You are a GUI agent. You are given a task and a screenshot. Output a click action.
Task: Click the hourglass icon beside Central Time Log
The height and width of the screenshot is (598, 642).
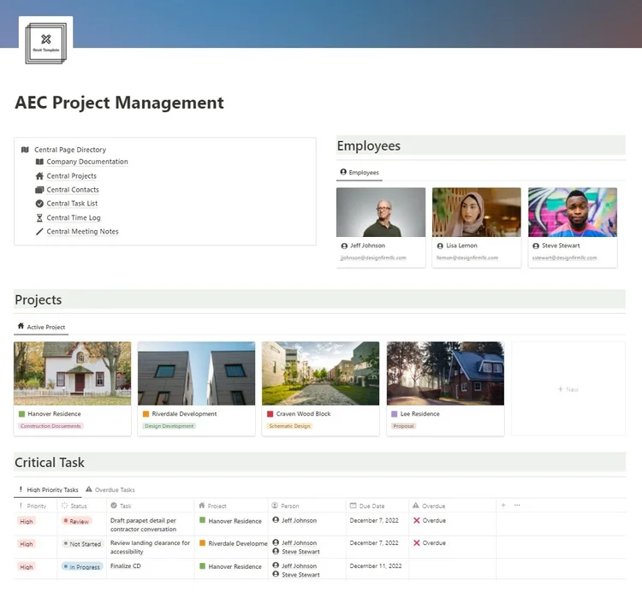click(x=39, y=218)
